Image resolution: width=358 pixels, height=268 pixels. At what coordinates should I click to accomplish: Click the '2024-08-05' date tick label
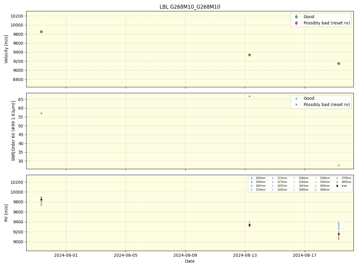[x=126, y=255]
